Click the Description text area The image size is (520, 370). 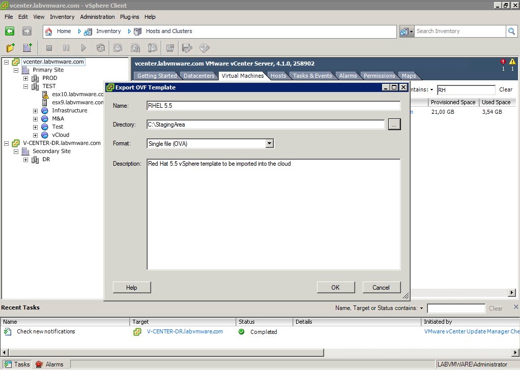point(273,214)
